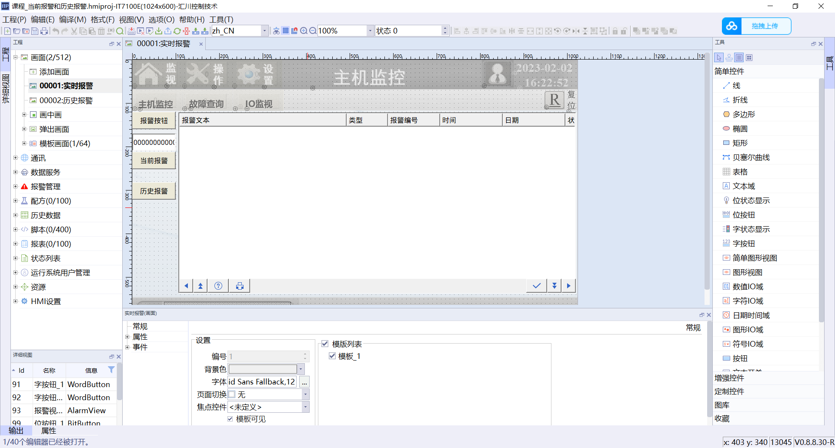Click the 历史报警 button on canvas
This screenshot has width=835, height=448.
[154, 191]
